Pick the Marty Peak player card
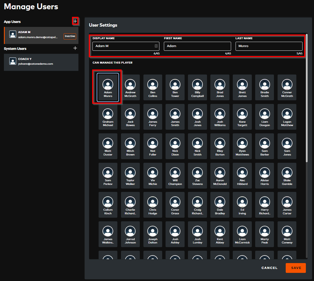314x281 pixels. click(265, 234)
